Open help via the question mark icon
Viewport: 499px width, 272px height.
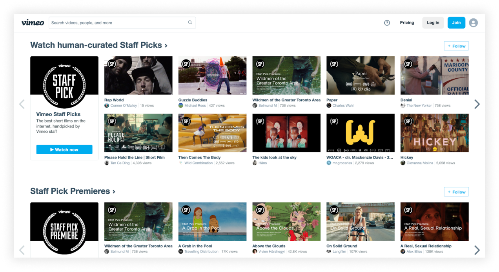[387, 23]
